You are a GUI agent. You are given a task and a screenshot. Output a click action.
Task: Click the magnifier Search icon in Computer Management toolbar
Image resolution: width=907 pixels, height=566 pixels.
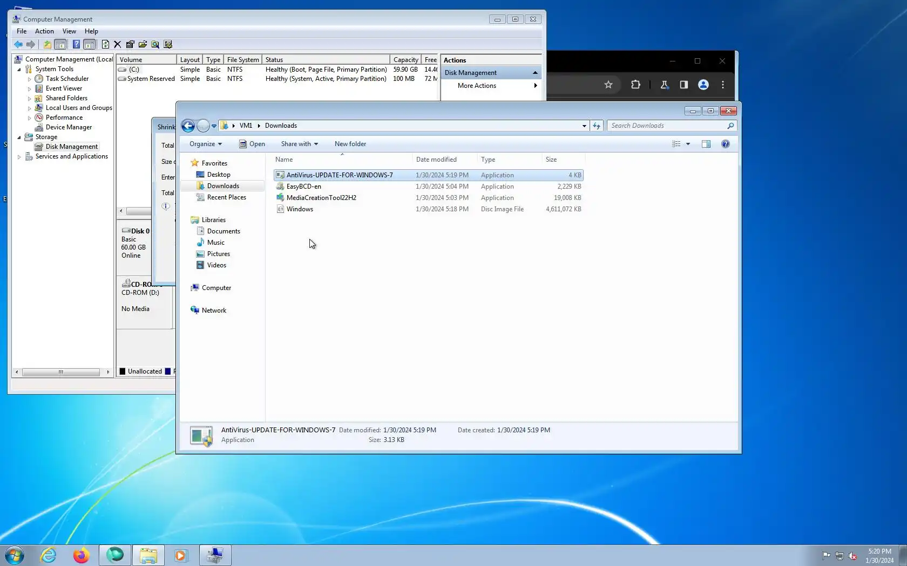click(155, 44)
